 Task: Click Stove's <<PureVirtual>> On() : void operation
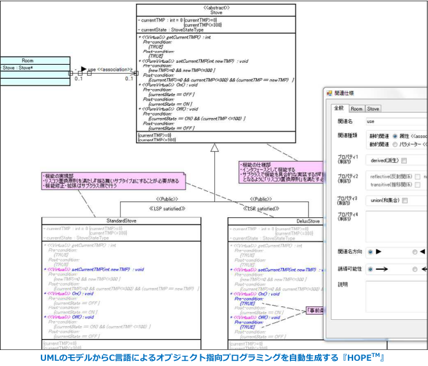pos(168,85)
